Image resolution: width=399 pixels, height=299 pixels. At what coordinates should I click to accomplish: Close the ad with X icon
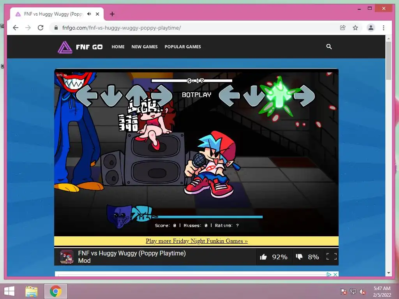click(x=335, y=274)
